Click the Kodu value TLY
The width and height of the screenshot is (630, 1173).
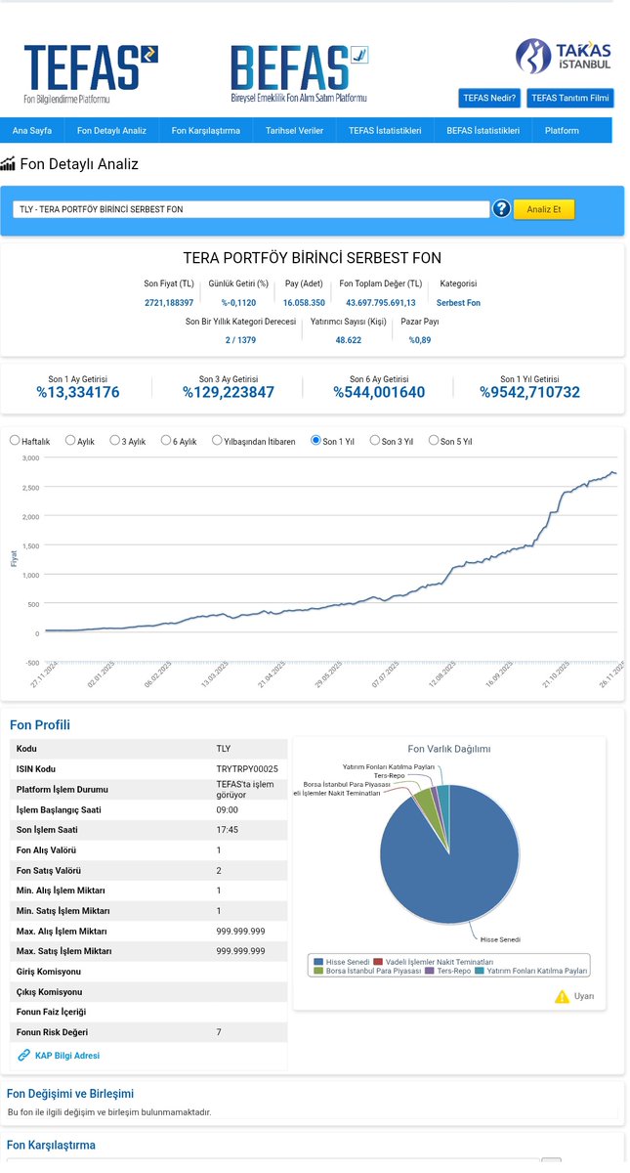point(224,749)
